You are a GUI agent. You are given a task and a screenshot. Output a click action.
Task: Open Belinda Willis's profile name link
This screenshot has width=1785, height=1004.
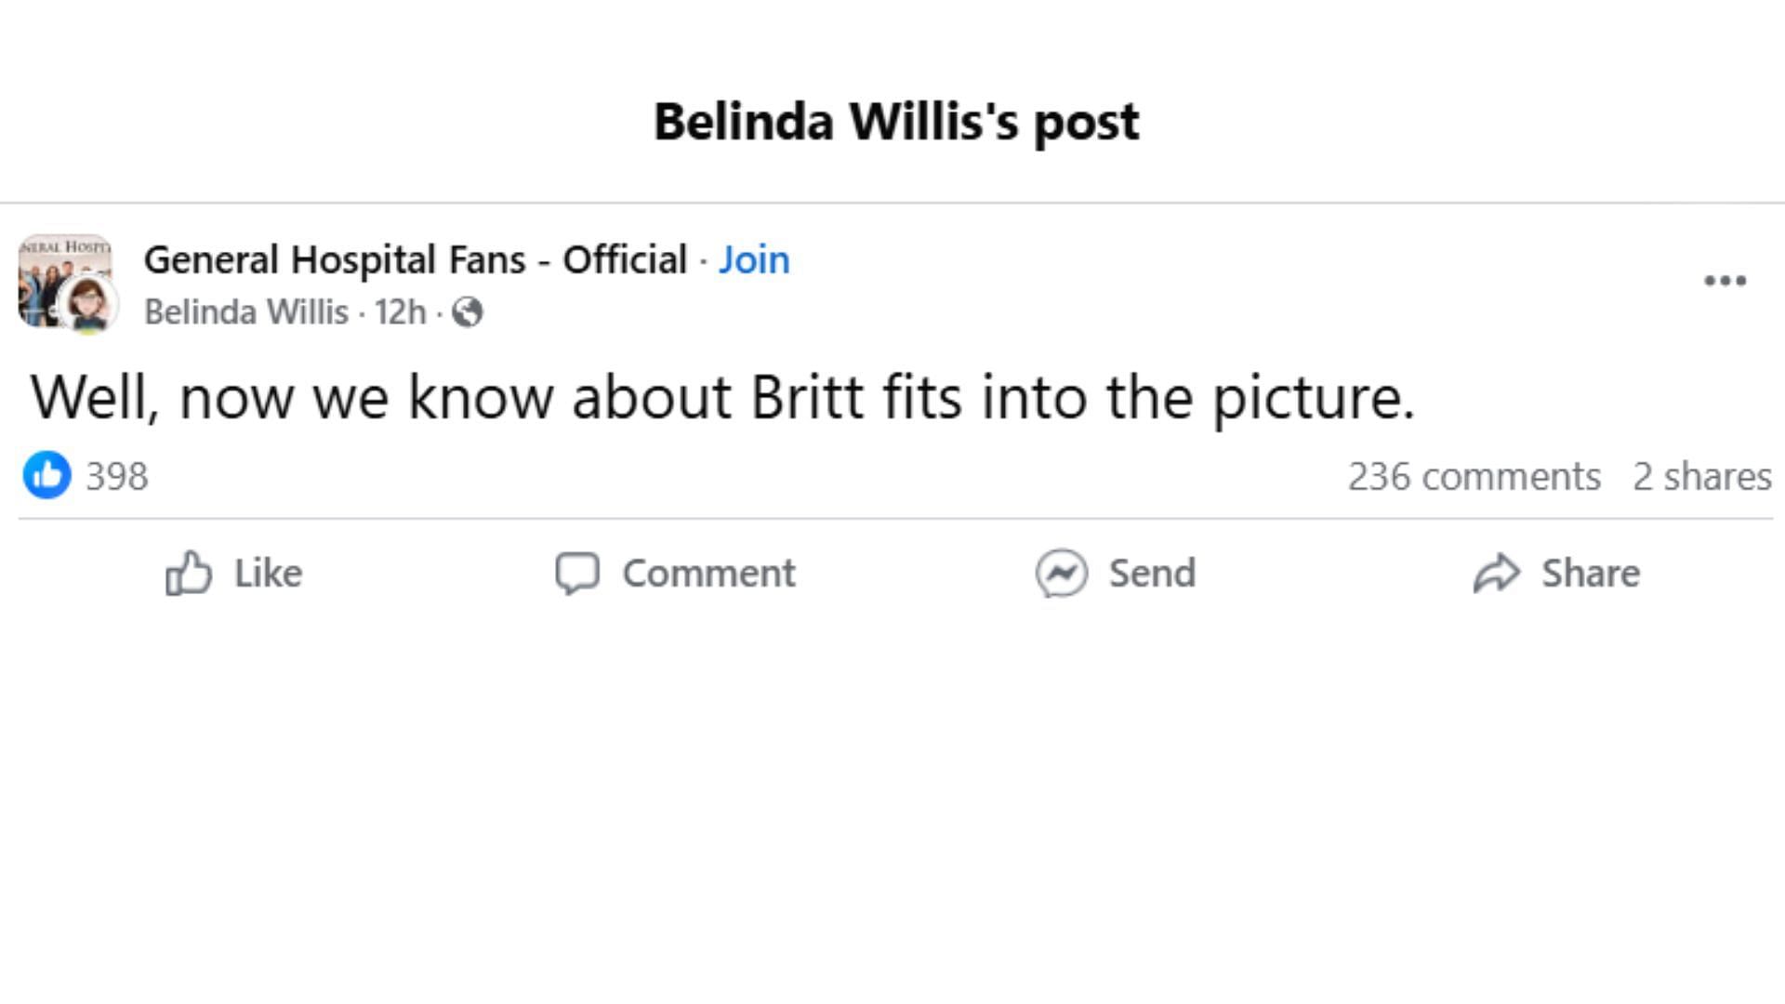pos(246,312)
